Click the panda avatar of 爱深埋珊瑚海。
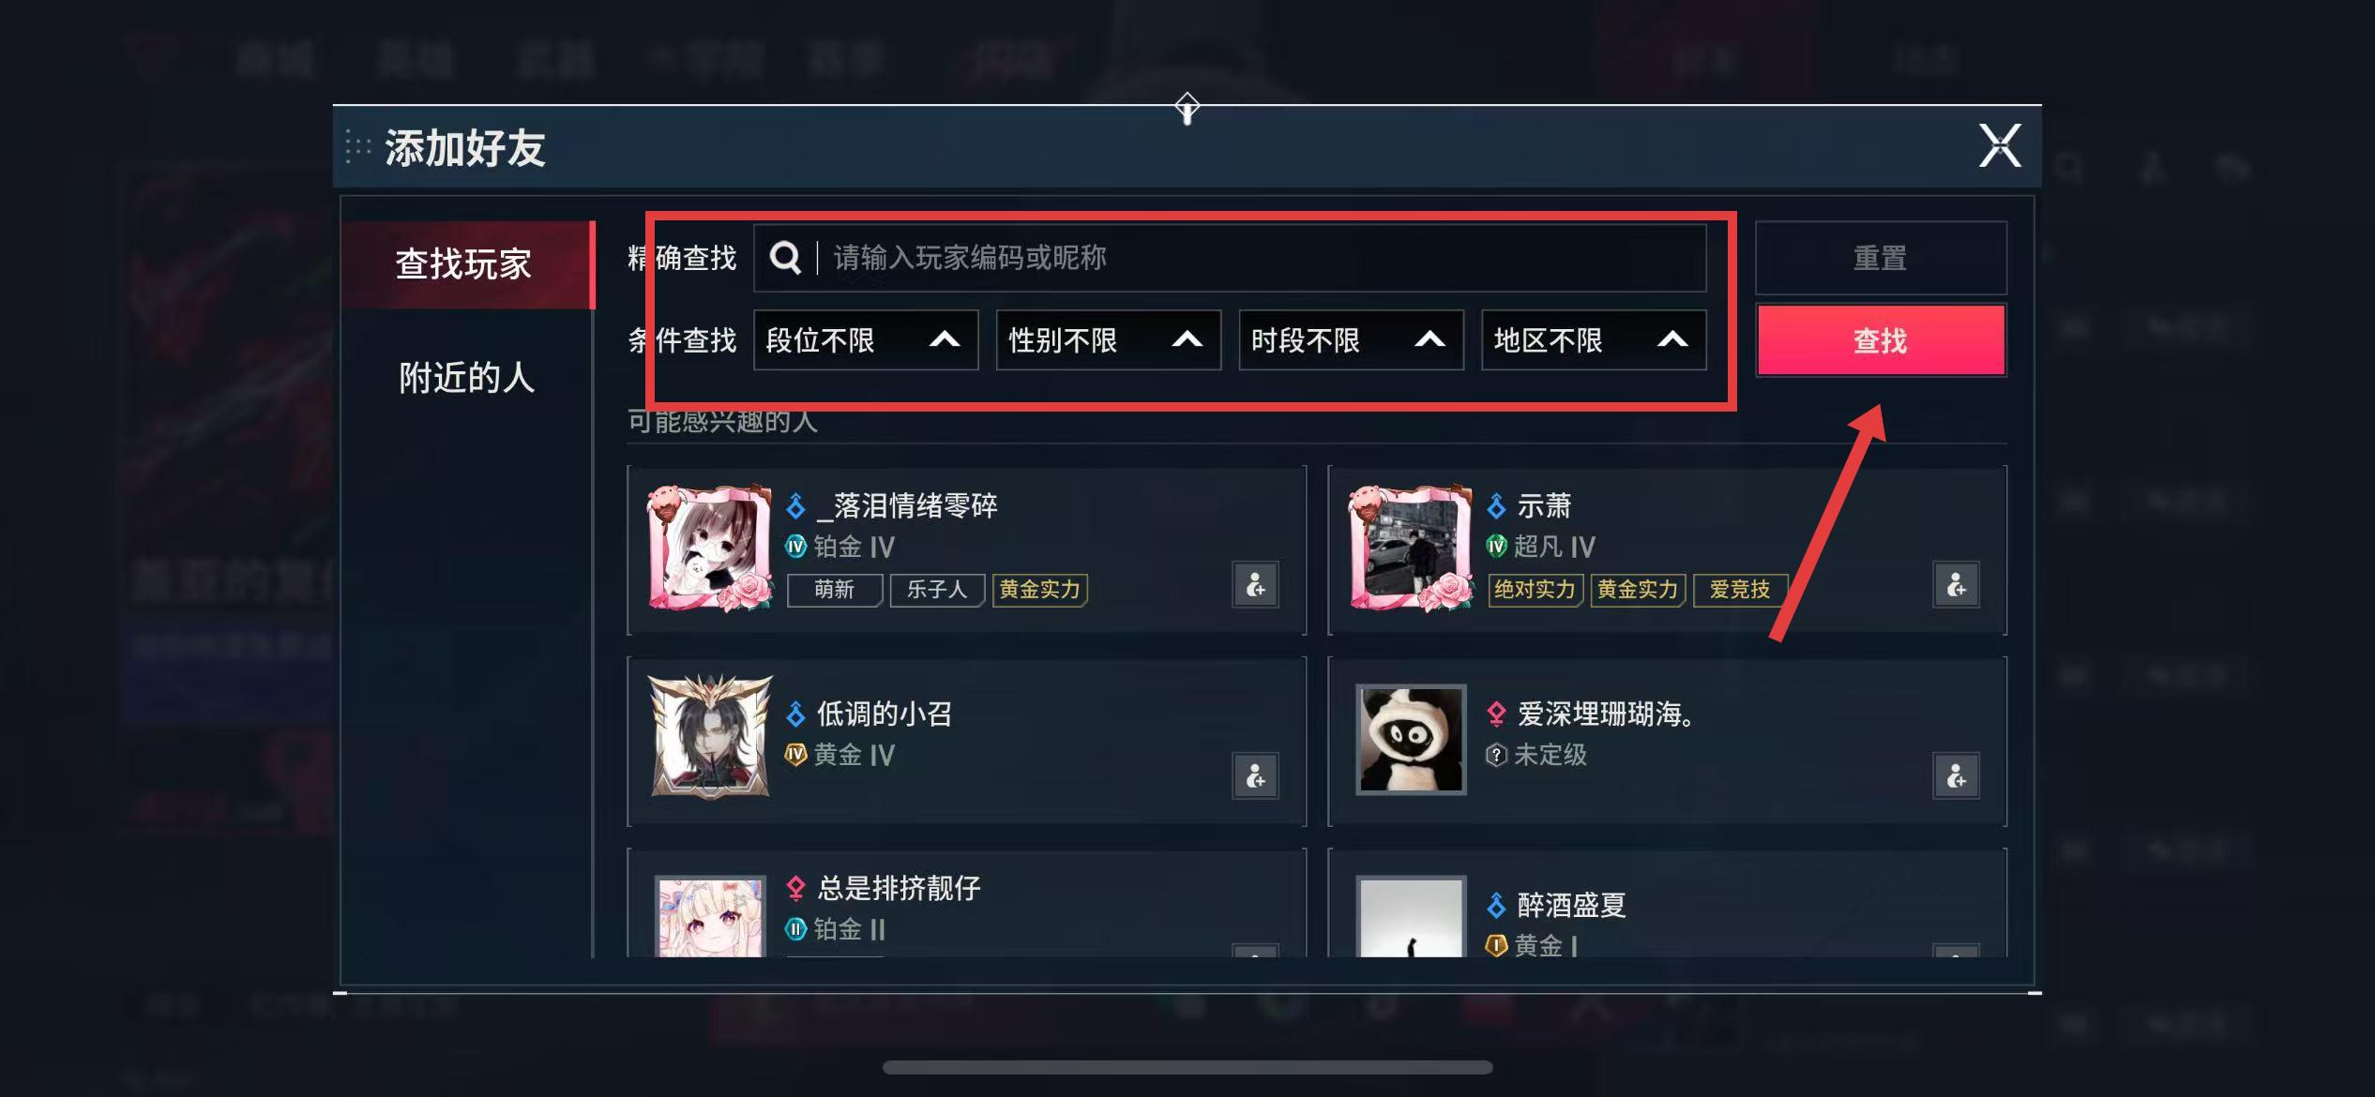This screenshot has width=2375, height=1097. 1411,739
